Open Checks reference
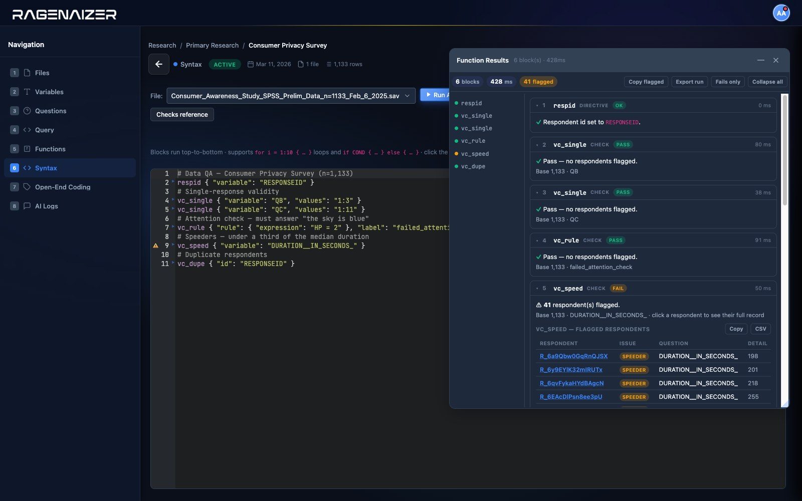 coord(182,115)
